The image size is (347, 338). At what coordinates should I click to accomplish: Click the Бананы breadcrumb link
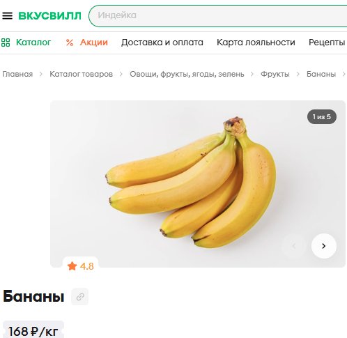321,74
